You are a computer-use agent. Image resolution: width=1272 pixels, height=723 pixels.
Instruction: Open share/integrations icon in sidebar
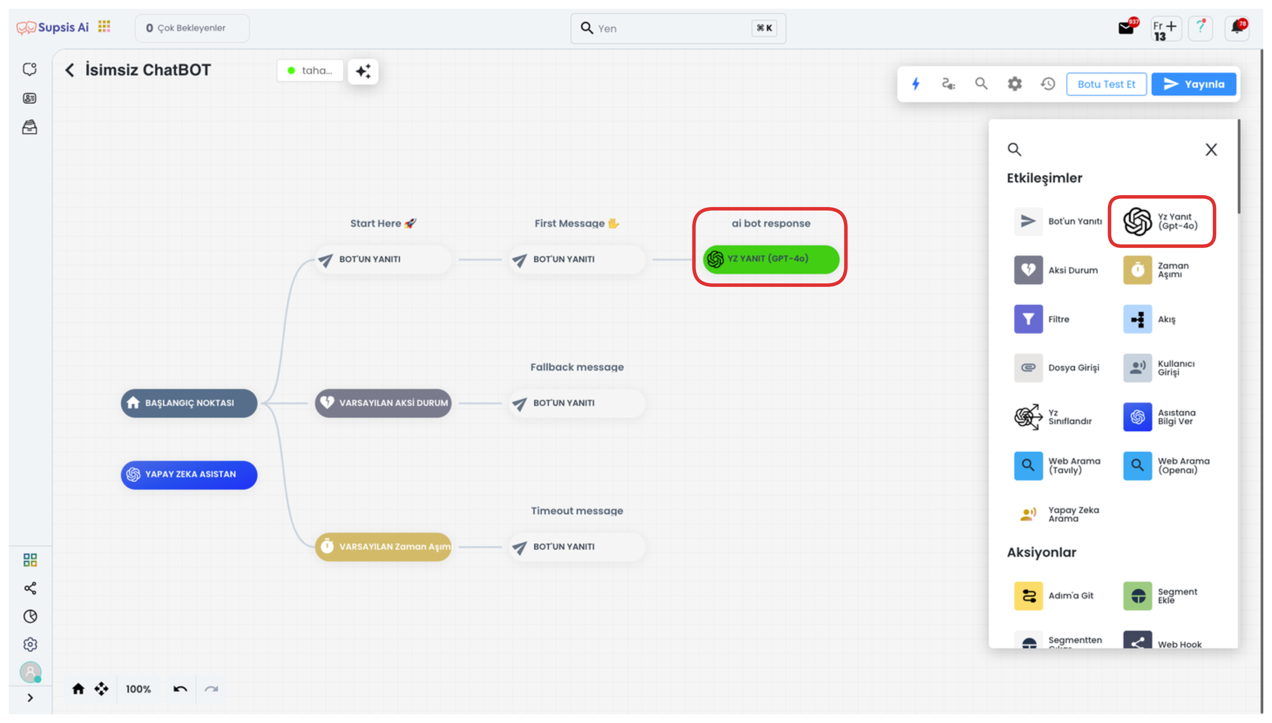30,589
